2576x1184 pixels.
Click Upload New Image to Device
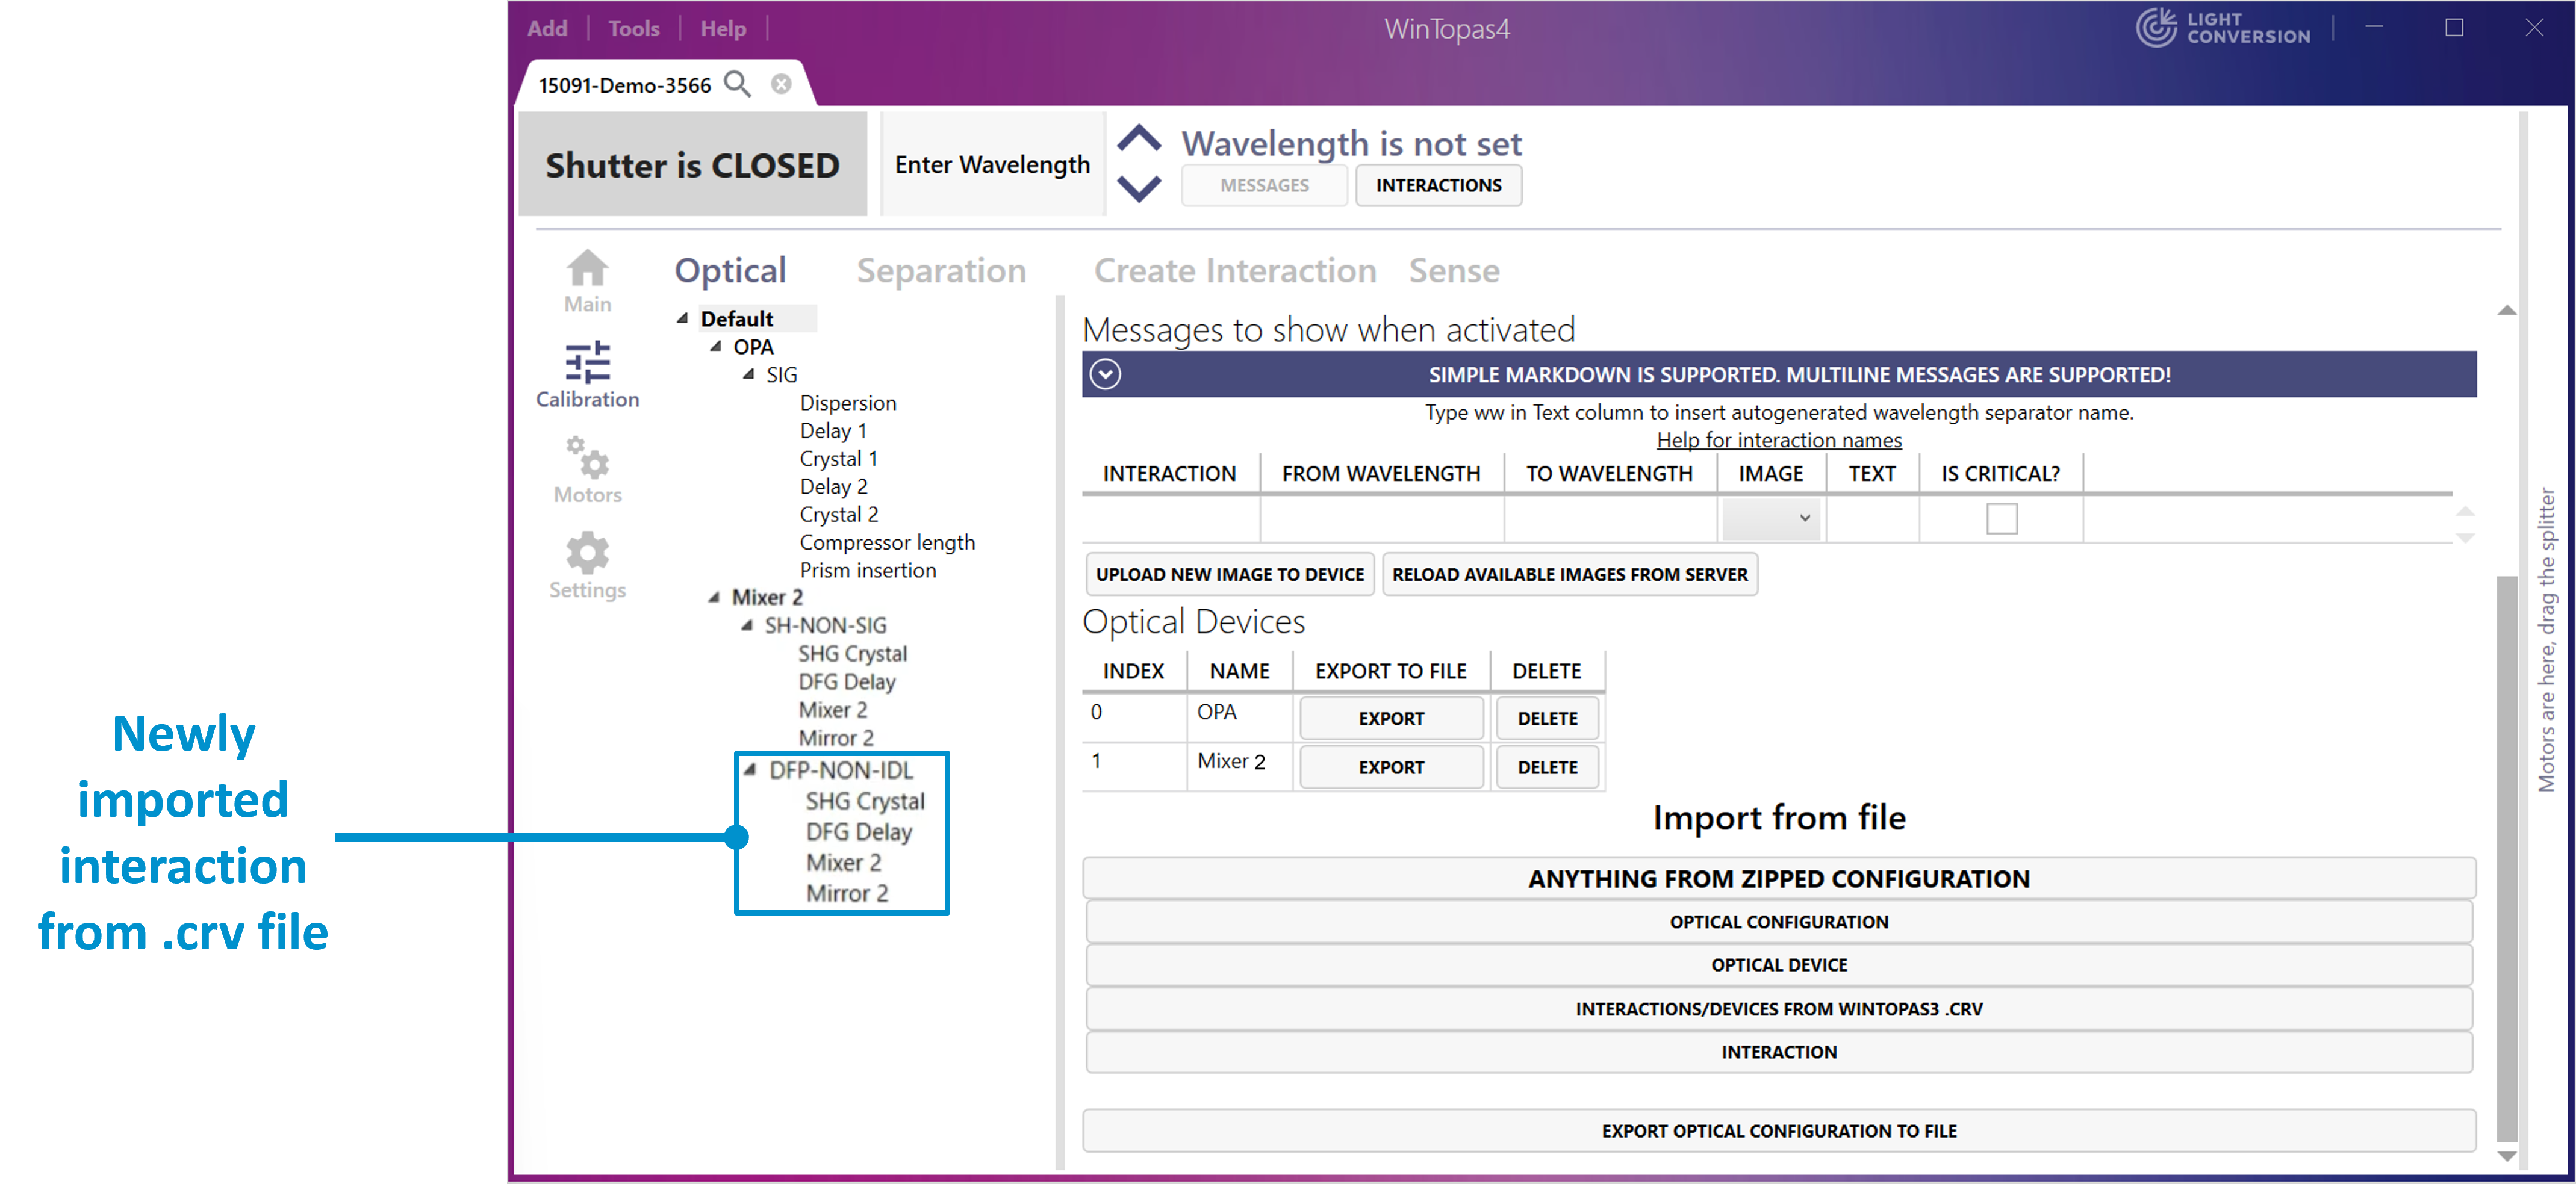(1230, 574)
